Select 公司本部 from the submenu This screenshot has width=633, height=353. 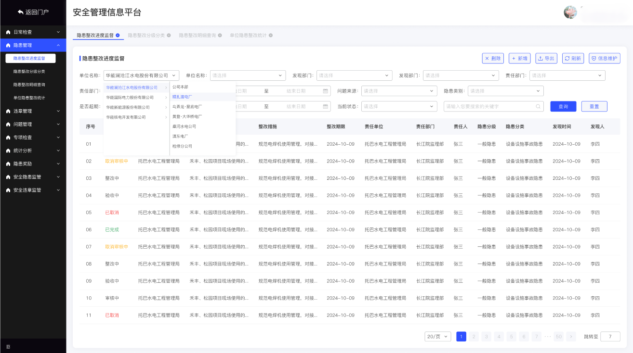(x=203, y=87)
